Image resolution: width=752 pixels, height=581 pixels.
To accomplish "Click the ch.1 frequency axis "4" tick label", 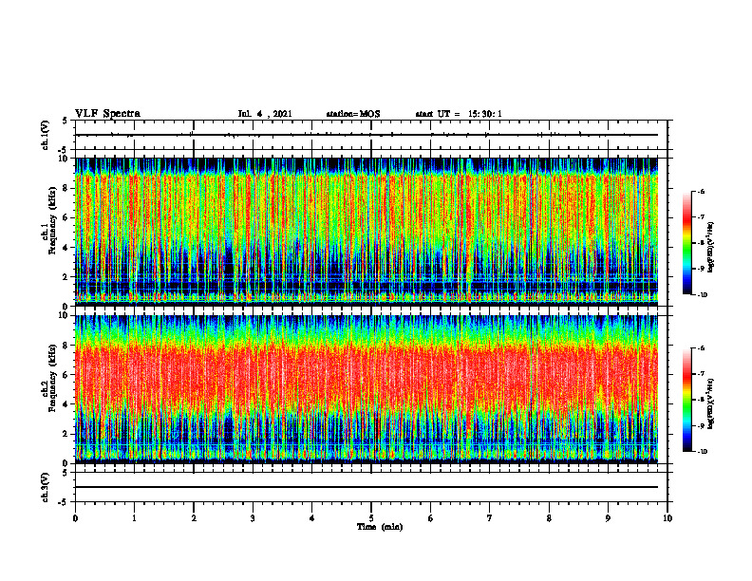I will point(66,248).
